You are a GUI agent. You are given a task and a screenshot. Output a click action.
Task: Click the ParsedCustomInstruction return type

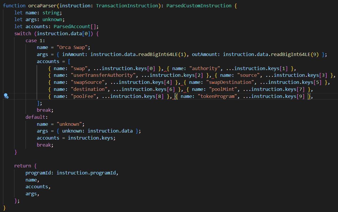click(199, 6)
